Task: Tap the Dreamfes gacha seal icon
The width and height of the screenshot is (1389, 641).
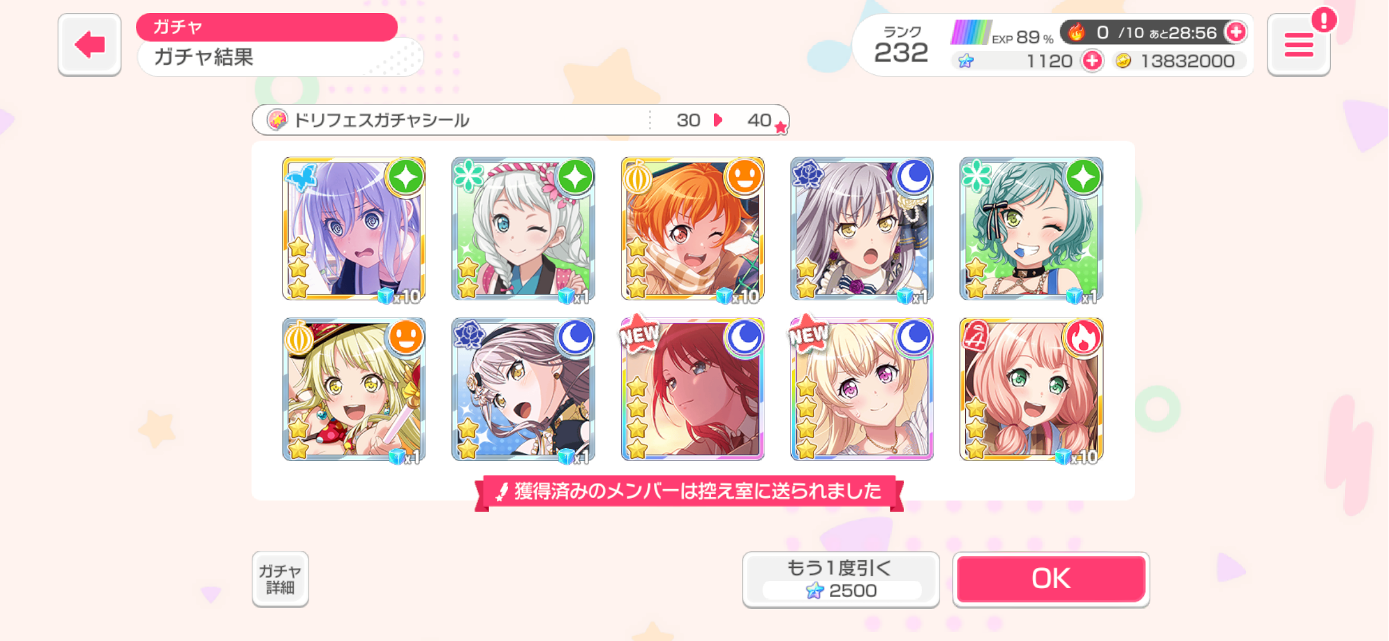Action: pyautogui.click(x=277, y=120)
